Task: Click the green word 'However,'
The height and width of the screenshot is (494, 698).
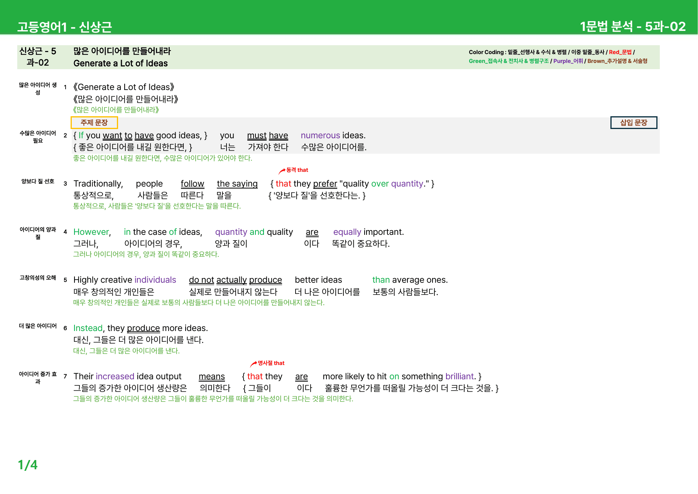Action: click(92, 232)
